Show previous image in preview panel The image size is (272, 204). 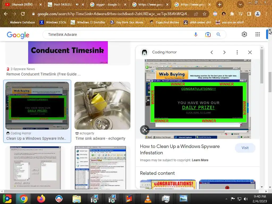point(212,52)
